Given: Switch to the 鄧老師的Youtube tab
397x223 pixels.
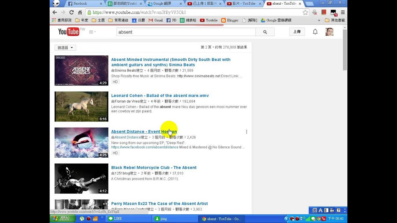Looking at the screenshot, I should (125, 3).
